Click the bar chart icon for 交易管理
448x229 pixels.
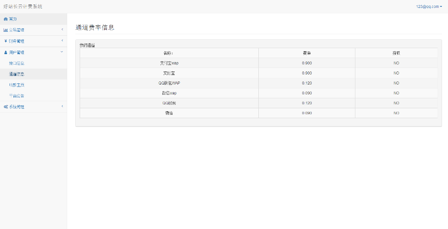pyautogui.click(x=5, y=30)
